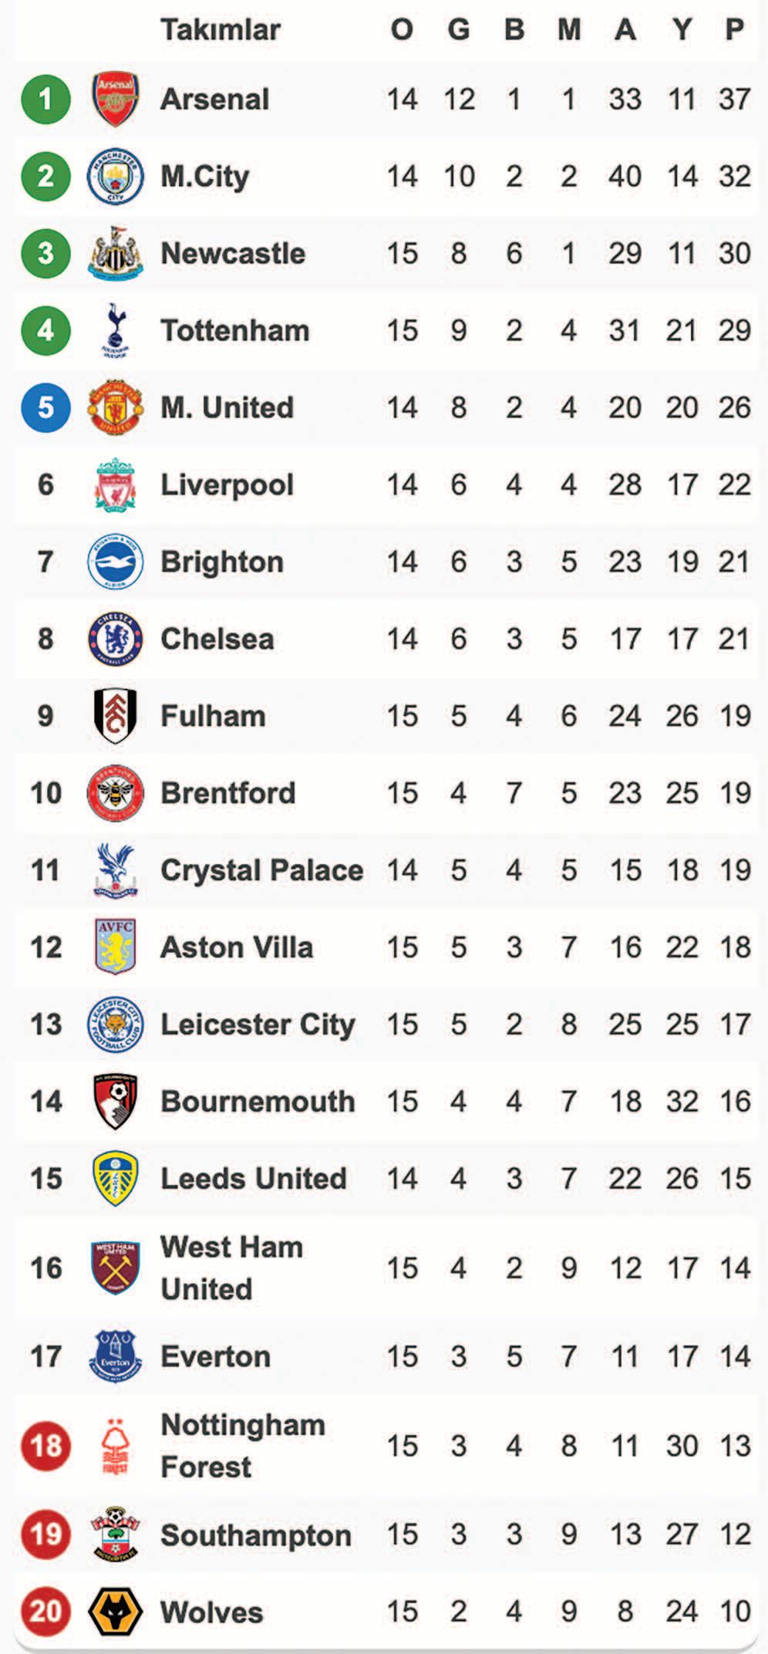Click the green position 1 badge

click(x=45, y=100)
